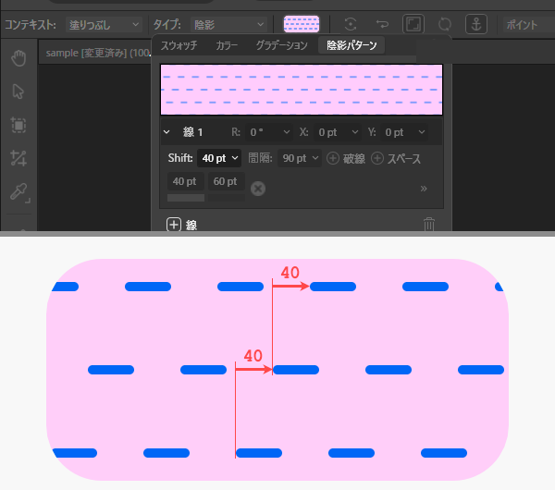Click the hatch pattern preview area
This screenshot has height=490, width=555.
tap(302, 90)
